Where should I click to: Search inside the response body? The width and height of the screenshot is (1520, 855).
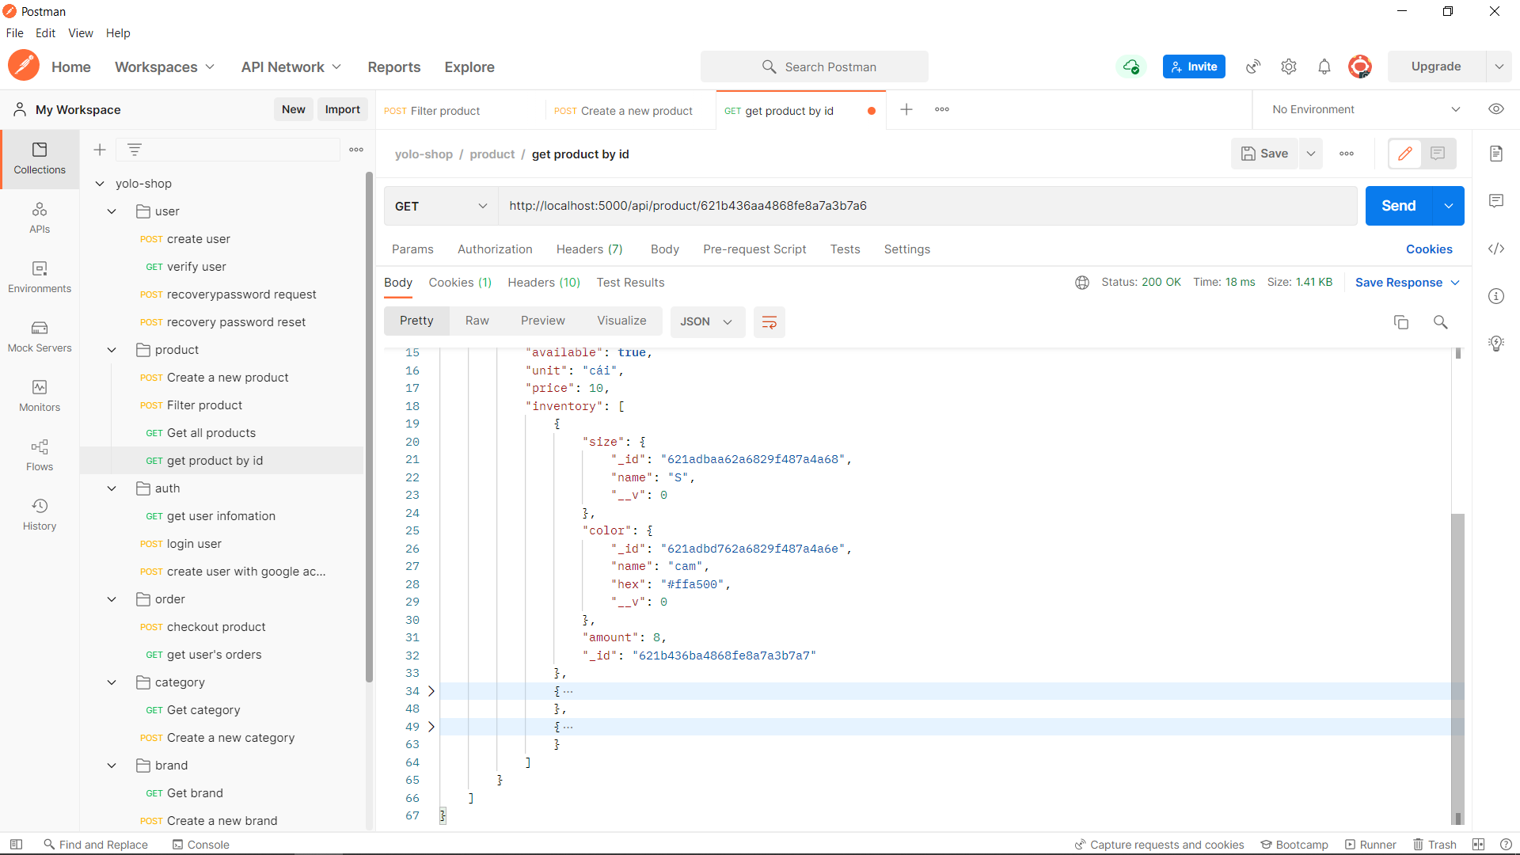click(x=1440, y=321)
